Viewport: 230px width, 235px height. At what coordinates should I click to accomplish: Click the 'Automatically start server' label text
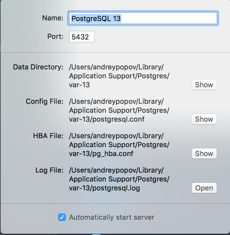tap(112, 217)
